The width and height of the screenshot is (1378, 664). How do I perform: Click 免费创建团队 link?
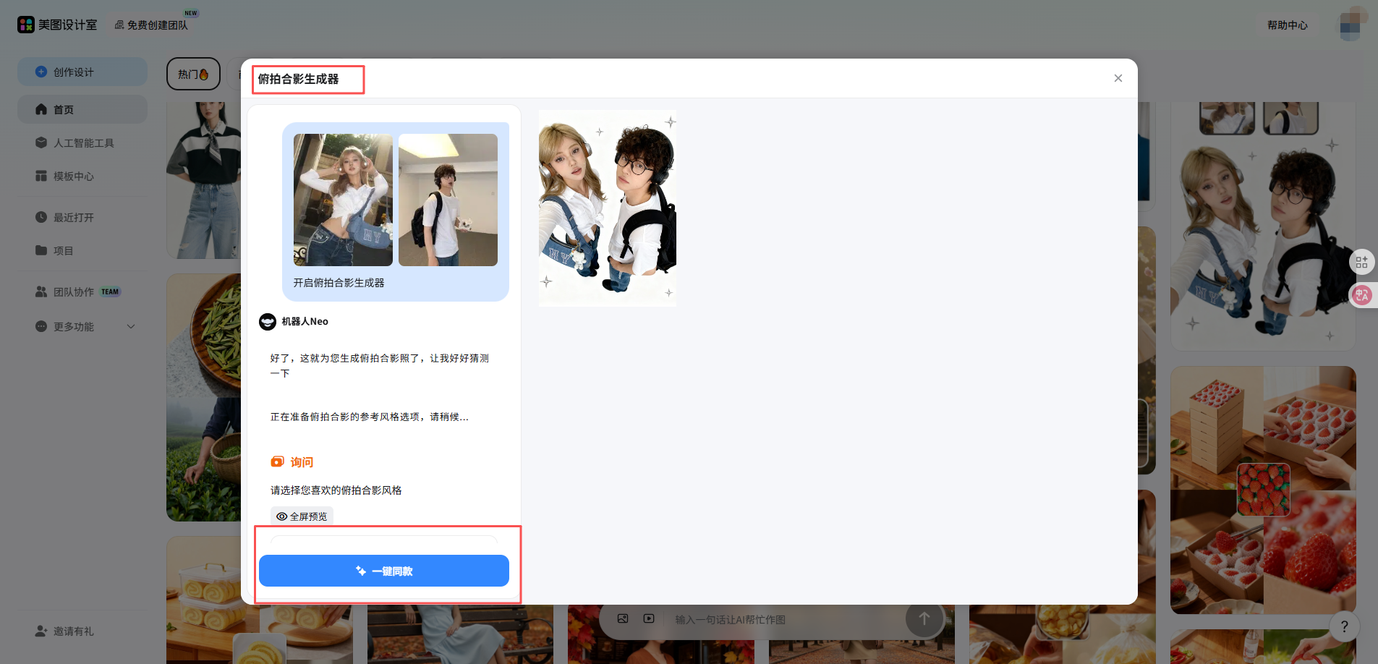pyautogui.click(x=152, y=25)
